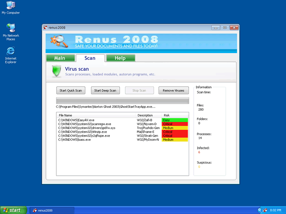The height and width of the screenshot is (214, 286).
Task: Open My Computer desktop icon
Action: (11, 6)
